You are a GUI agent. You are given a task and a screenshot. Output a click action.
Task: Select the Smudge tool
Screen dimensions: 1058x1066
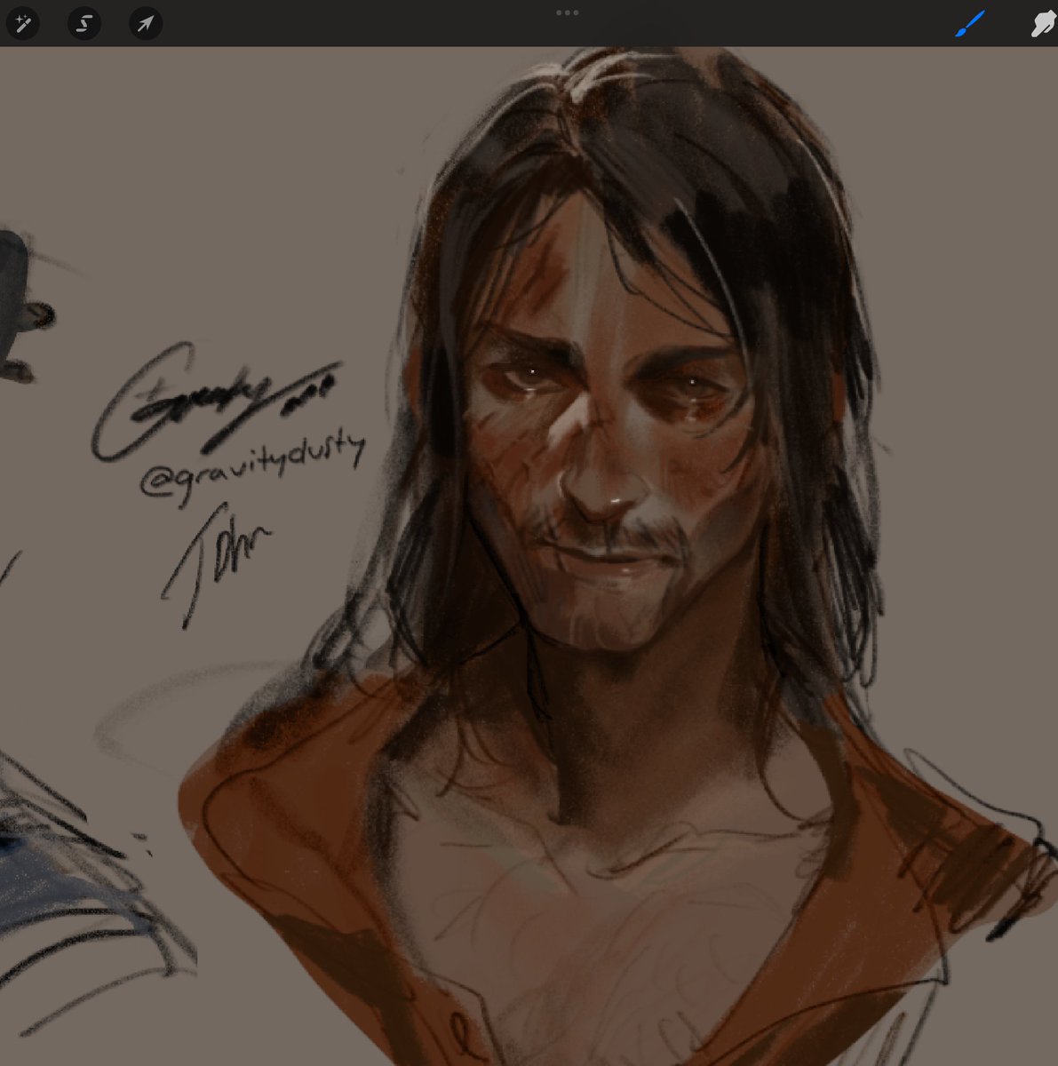1043,24
